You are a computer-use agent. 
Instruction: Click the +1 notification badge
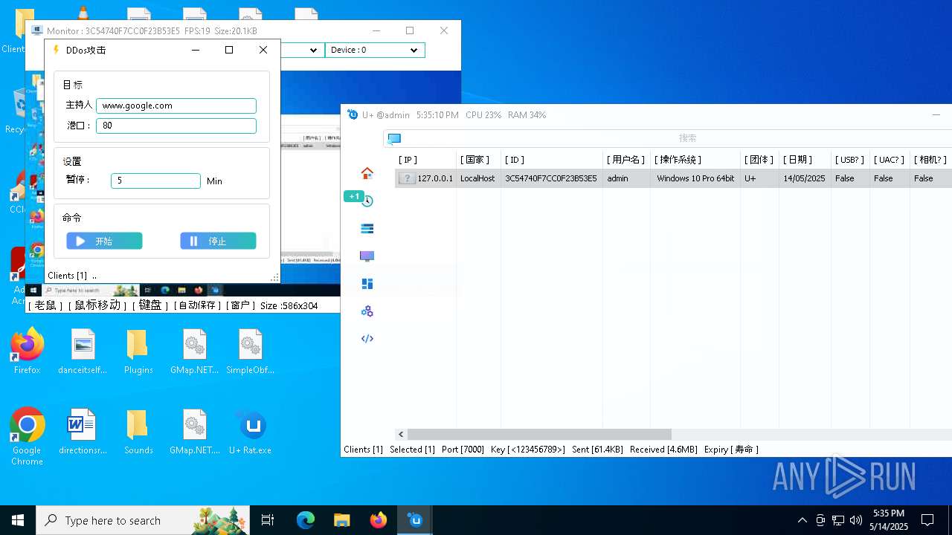pos(353,196)
